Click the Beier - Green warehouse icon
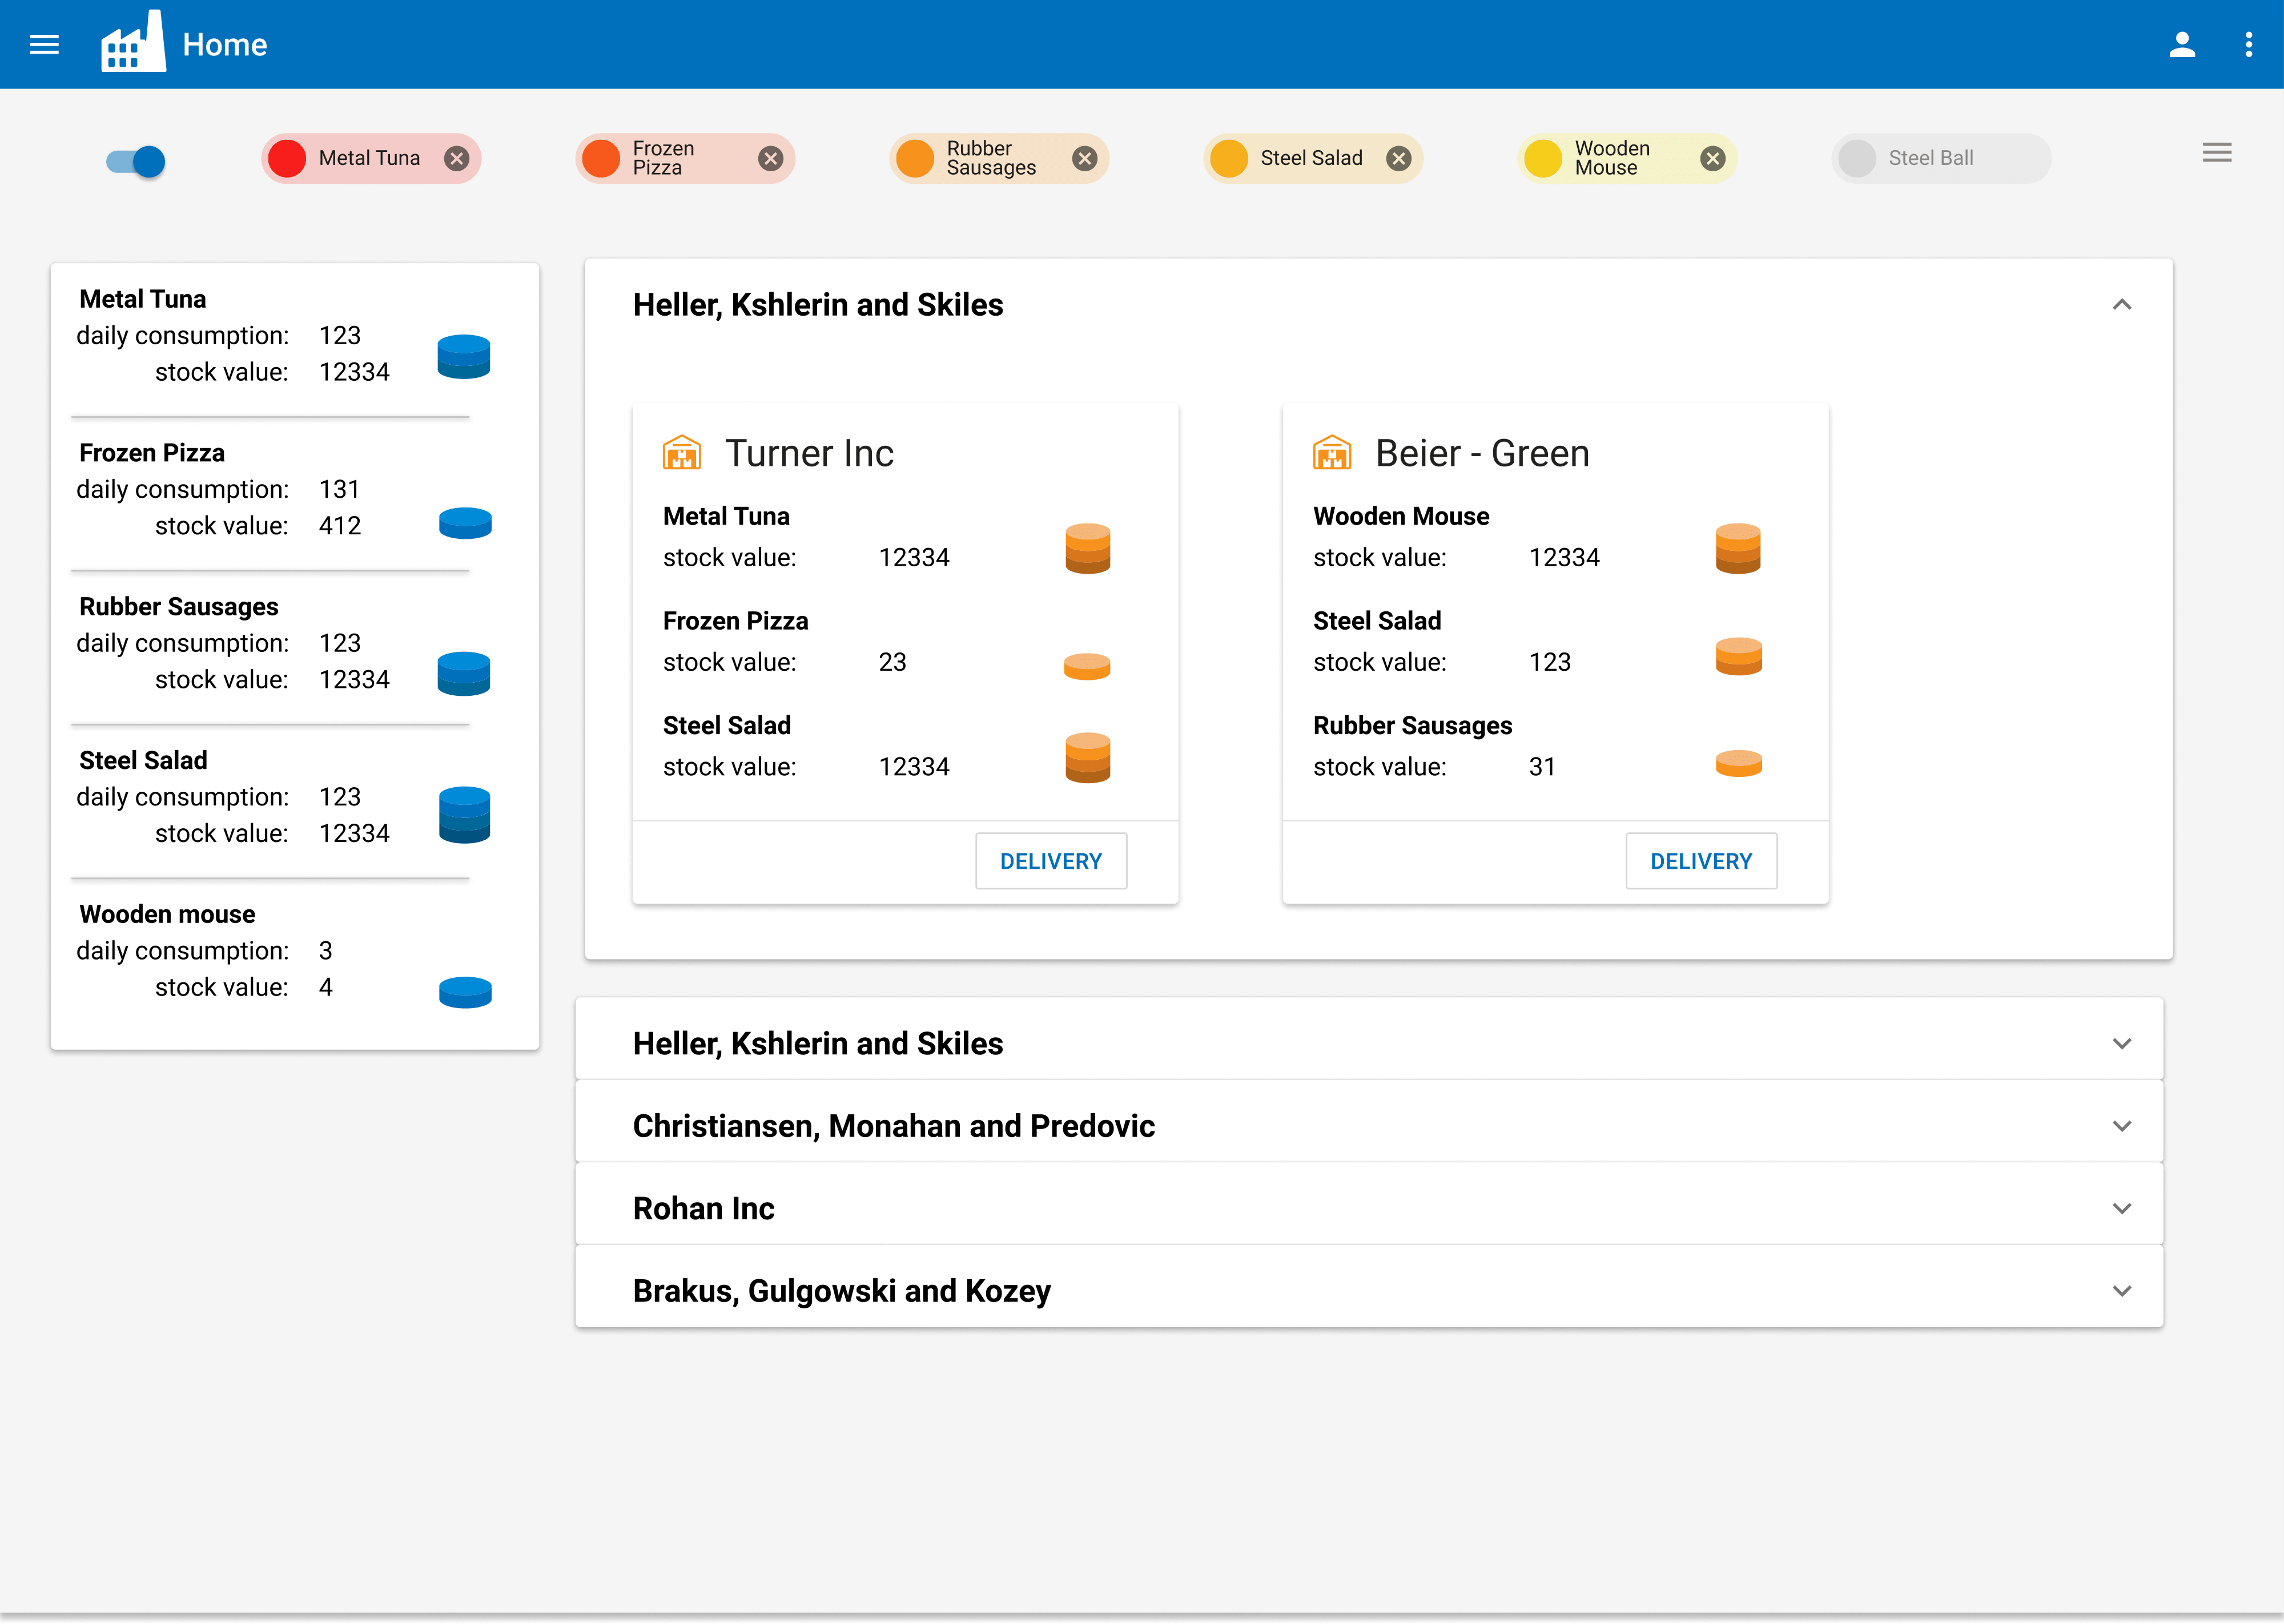 [x=1332, y=453]
